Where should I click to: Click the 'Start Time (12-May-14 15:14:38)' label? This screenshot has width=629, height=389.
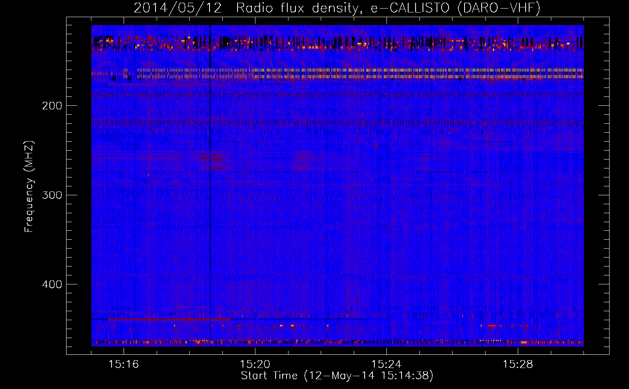point(337,376)
